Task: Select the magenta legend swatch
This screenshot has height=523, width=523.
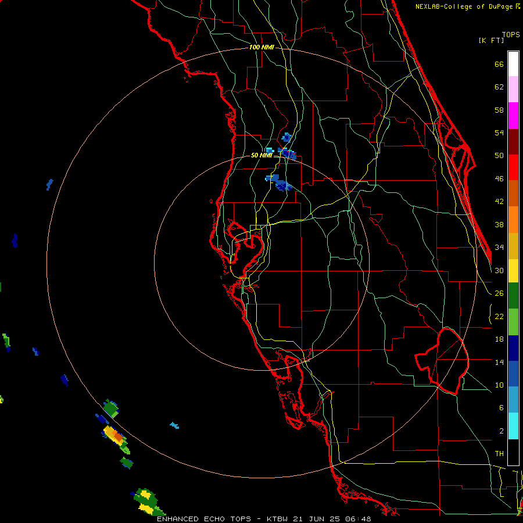Action: (x=513, y=116)
